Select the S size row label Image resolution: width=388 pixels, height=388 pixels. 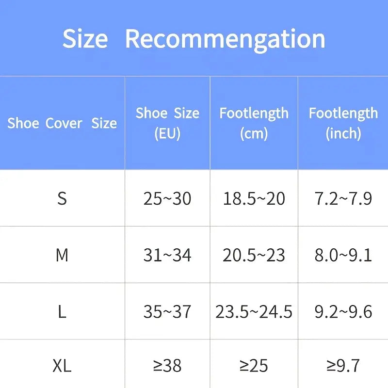62,198
